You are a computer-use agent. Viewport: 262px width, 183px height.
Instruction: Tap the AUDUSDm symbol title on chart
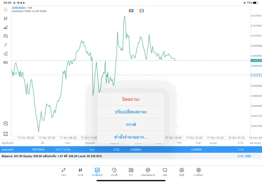21,8
